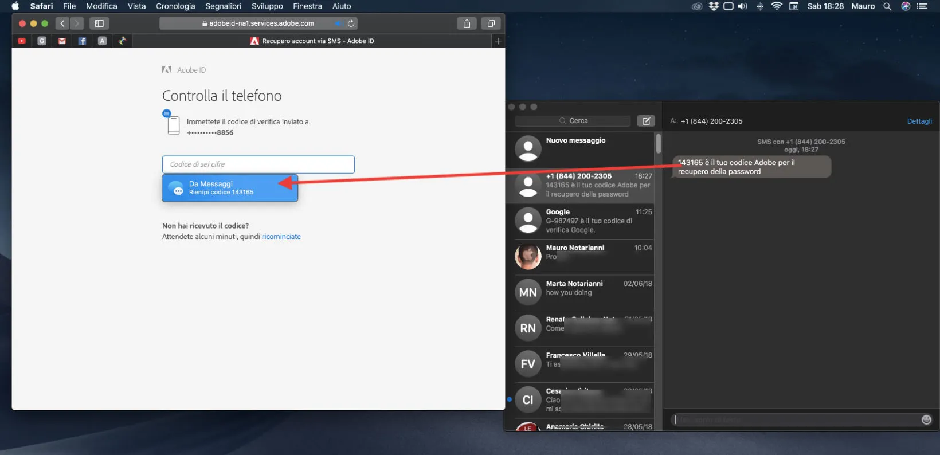Open the Segnalibri menu

coord(223,6)
